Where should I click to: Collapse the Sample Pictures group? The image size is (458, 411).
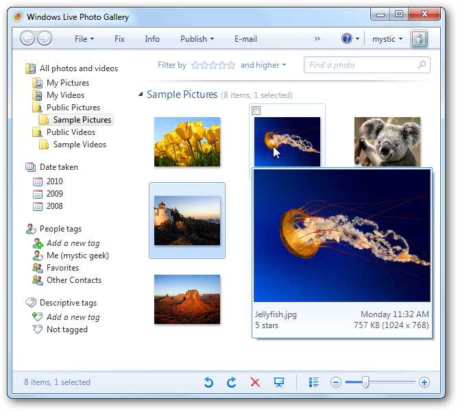tap(141, 95)
